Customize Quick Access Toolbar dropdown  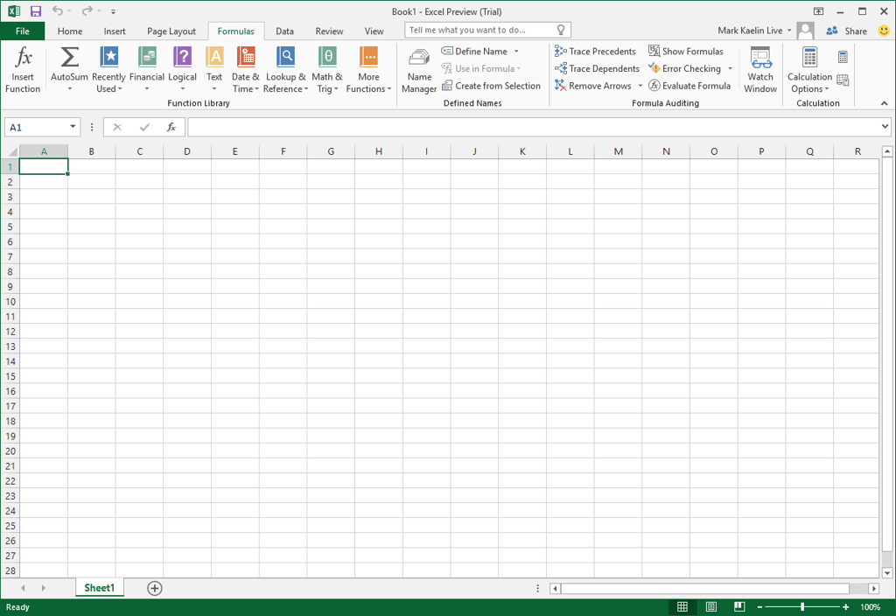pyautogui.click(x=113, y=11)
